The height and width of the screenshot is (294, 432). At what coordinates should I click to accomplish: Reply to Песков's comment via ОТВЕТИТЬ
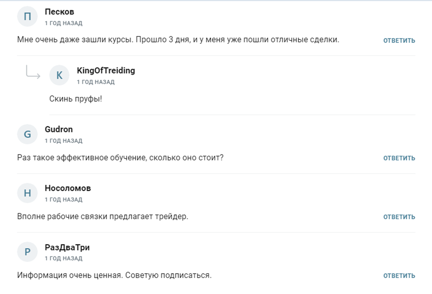click(399, 40)
